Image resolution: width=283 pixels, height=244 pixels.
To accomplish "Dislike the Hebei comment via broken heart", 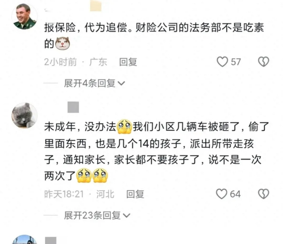I will (x=263, y=194).
